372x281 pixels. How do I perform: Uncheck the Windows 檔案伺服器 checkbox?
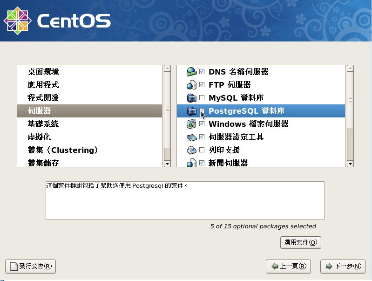point(202,124)
